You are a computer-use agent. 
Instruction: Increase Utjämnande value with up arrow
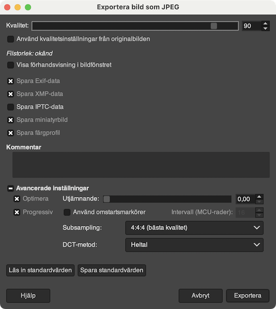pos(259,196)
